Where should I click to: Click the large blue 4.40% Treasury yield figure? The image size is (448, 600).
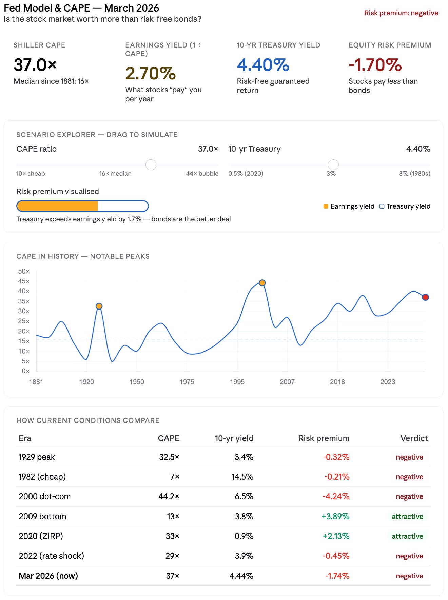coord(263,65)
